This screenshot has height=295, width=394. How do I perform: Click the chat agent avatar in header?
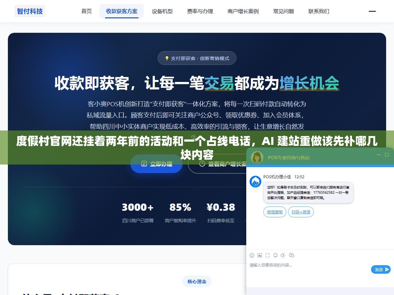(257, 157)
